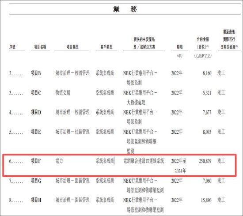Click 系統集成商 in 項目C row
Viewport: 243px width, 216px height.
(x=105, y=93)
